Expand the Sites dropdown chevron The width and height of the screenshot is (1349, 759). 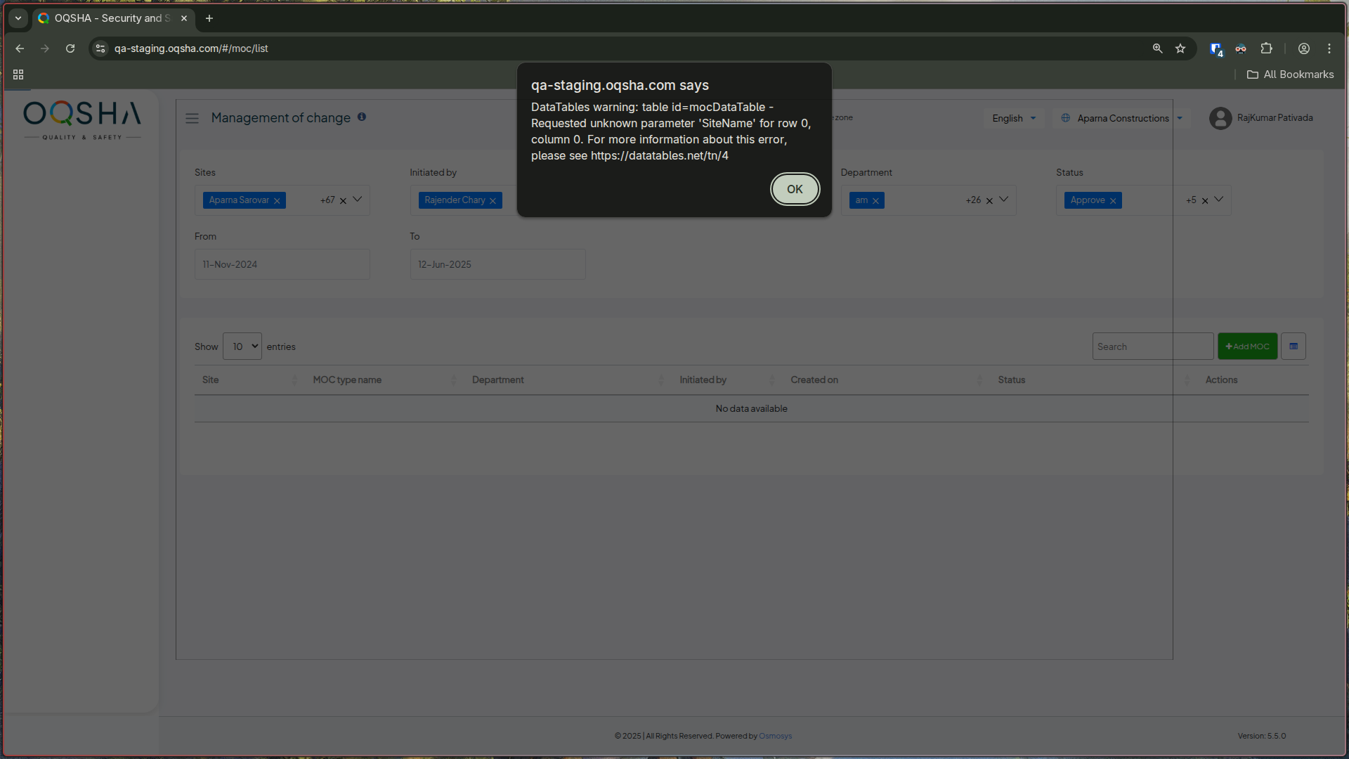point(358,200)
